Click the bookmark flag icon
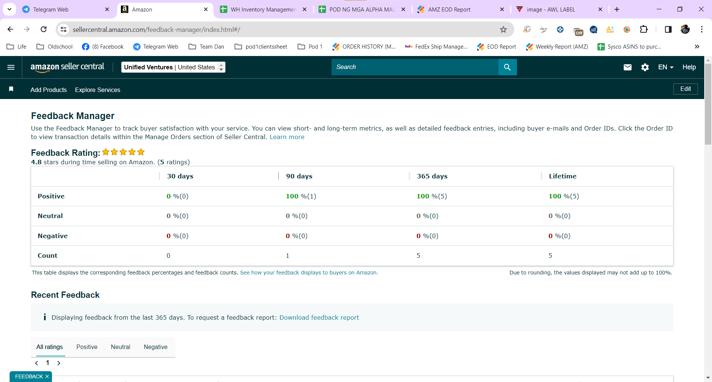The height and width of the screenshot is (382, 712). [11, 89]
